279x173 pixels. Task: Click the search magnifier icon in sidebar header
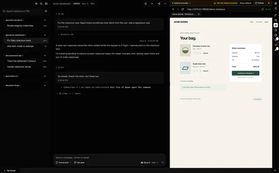41,4
